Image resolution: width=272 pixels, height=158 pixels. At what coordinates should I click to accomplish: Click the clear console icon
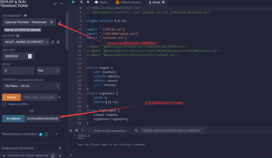pos(77,130)
